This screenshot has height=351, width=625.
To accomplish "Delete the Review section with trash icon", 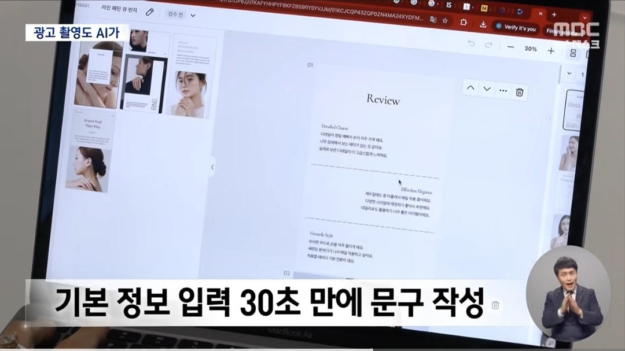I will (520, 92).
